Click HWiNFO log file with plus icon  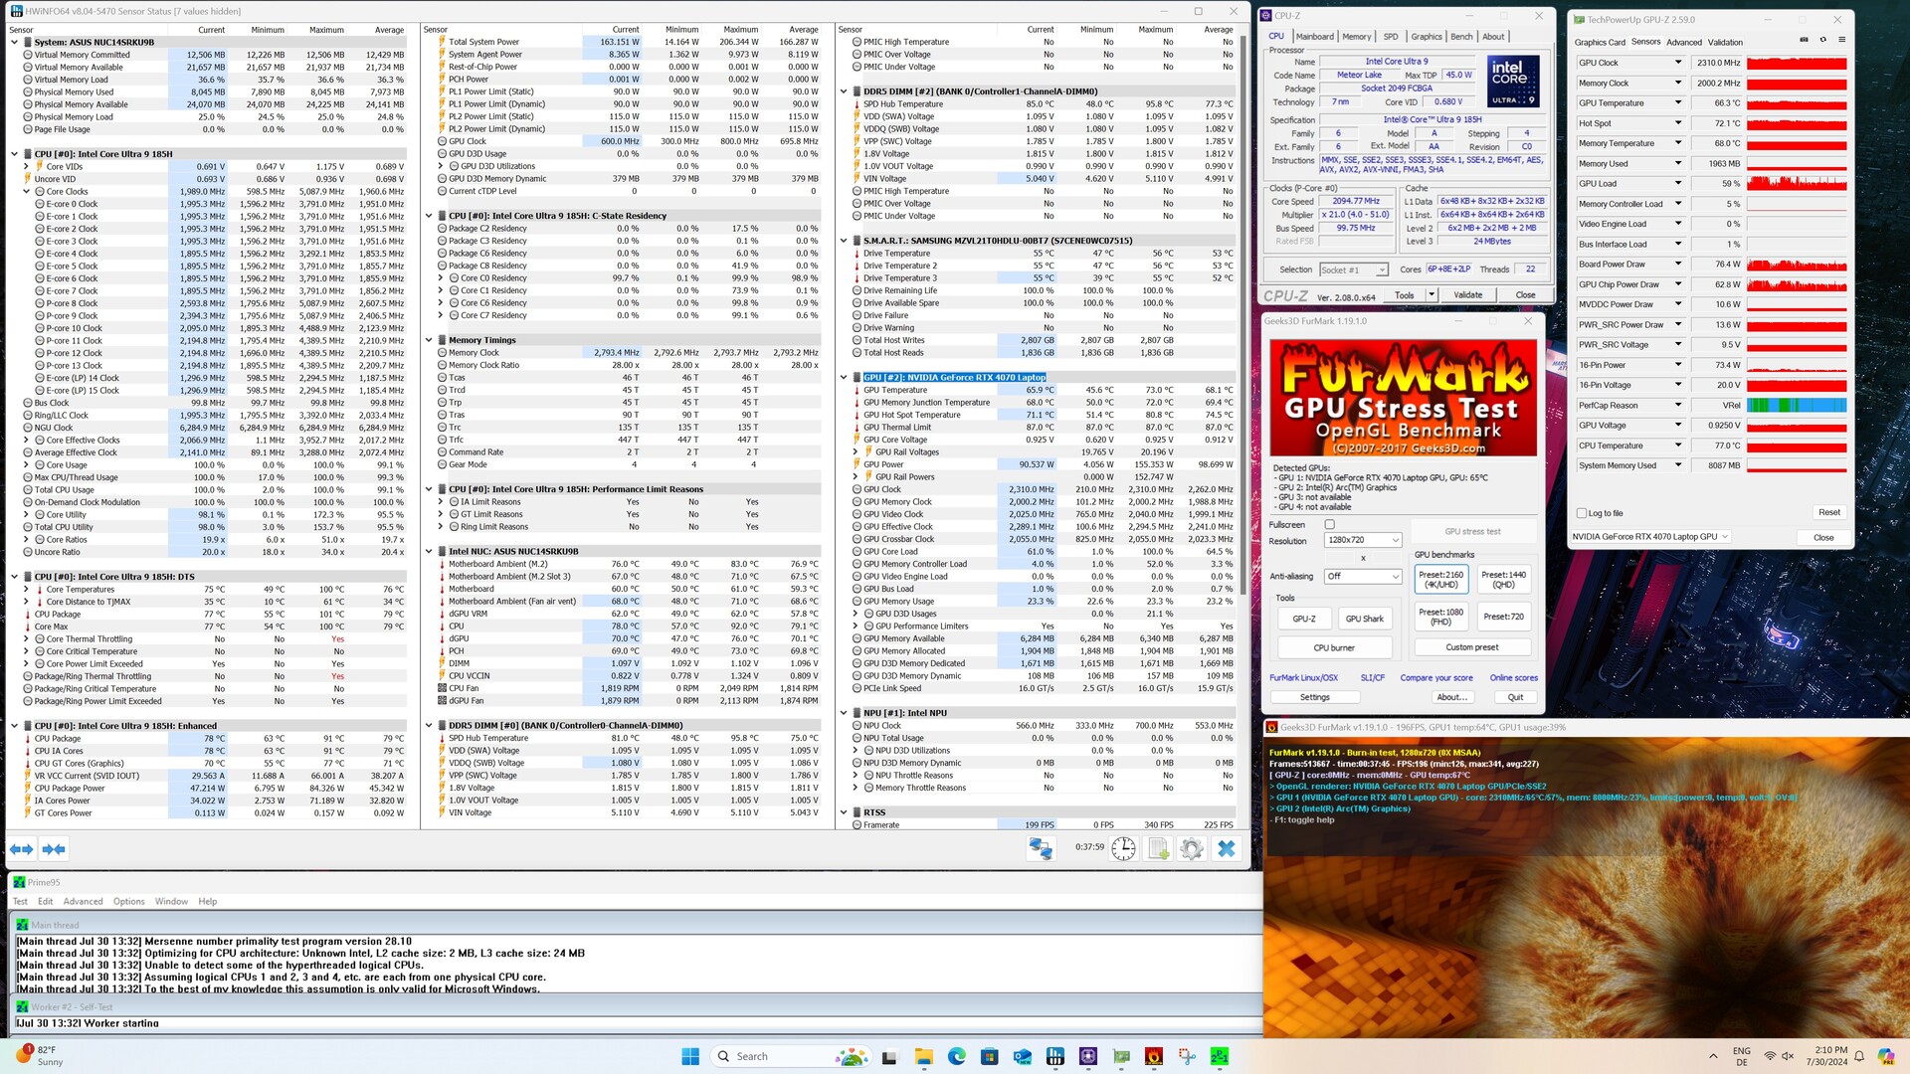[1158, 849]
